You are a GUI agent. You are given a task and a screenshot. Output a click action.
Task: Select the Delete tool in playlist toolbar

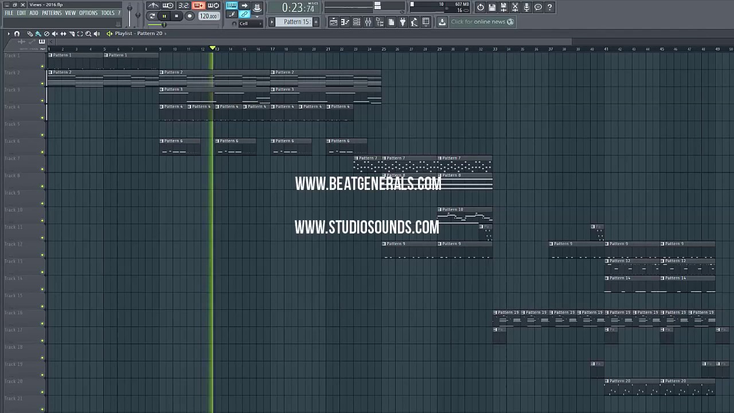click(46, 33)
